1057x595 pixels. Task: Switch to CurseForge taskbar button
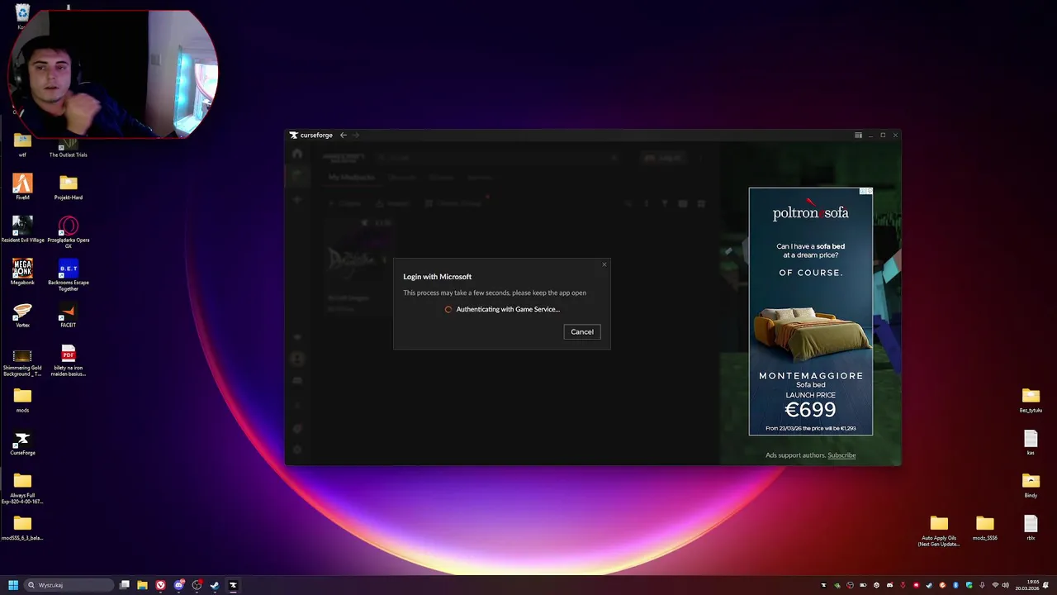click(x=233, y=585)
